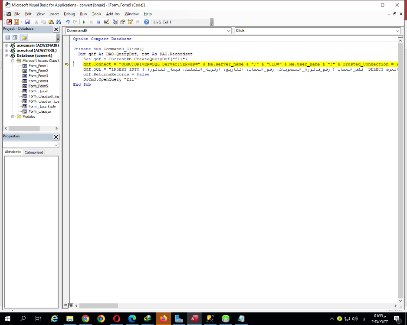Switch to Procedure View at code window bottom
Viewport: 407px width, 325px height.
tap(66, 305)
